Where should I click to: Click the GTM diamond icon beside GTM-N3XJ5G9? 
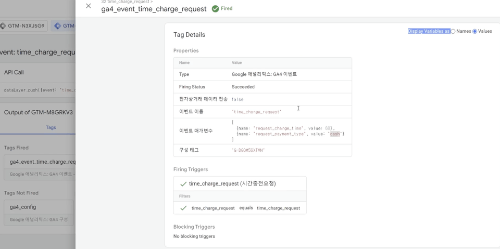pos(3,25)
